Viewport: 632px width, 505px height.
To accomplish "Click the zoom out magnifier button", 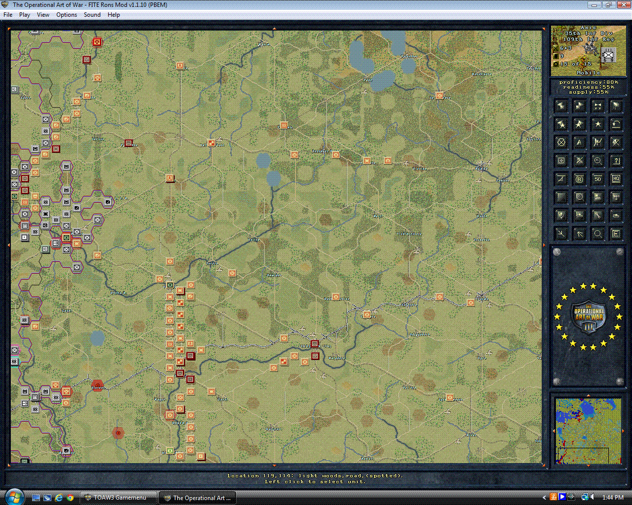I will (597, 161).
